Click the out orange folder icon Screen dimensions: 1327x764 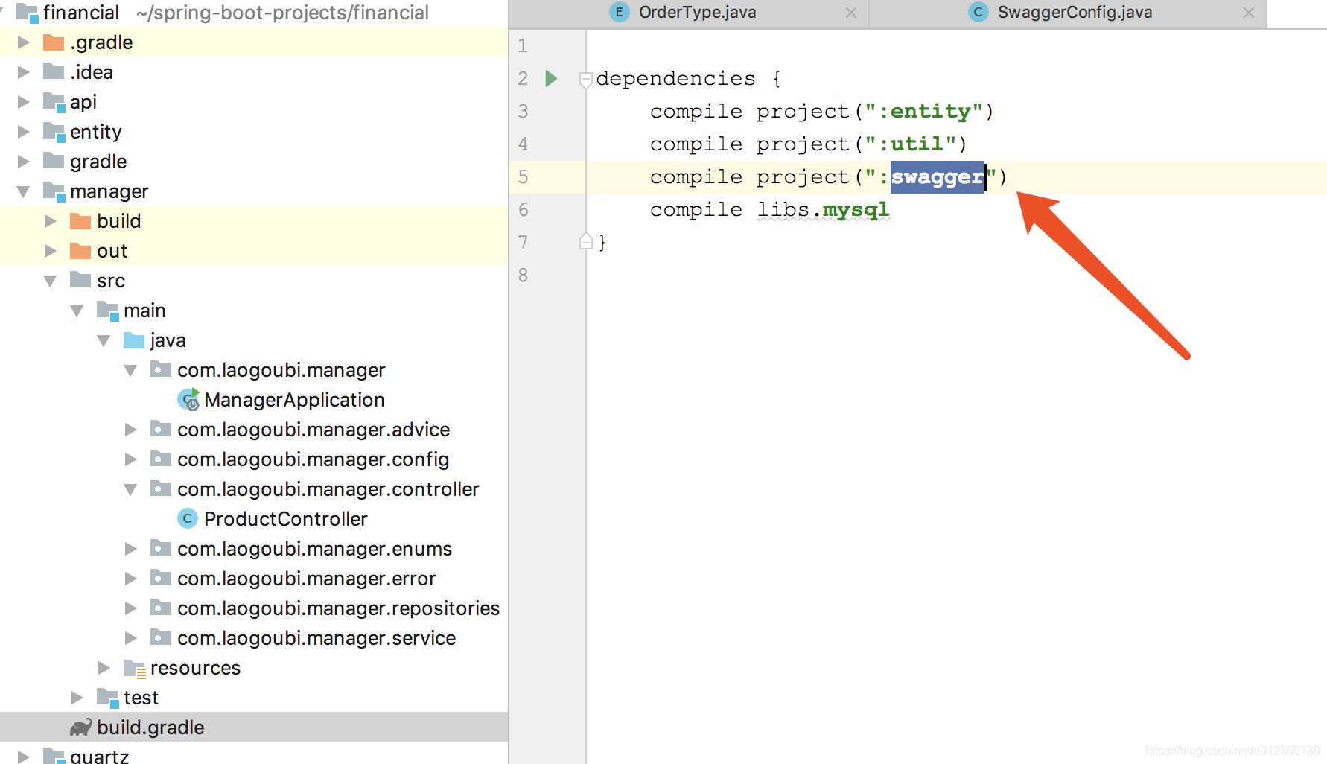pos(80,251)
